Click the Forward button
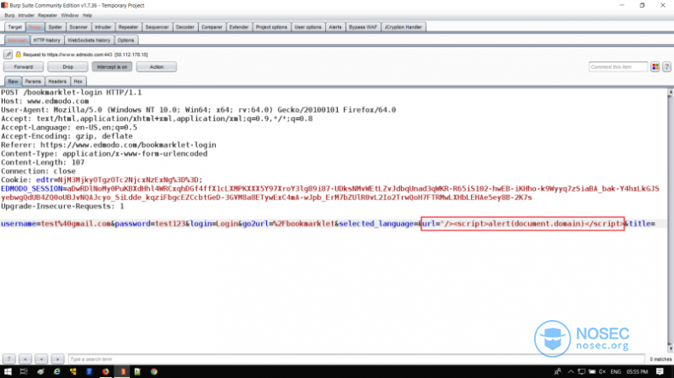Screen dimensions: 674x378 pyautogui.click(x=24, y=67)
